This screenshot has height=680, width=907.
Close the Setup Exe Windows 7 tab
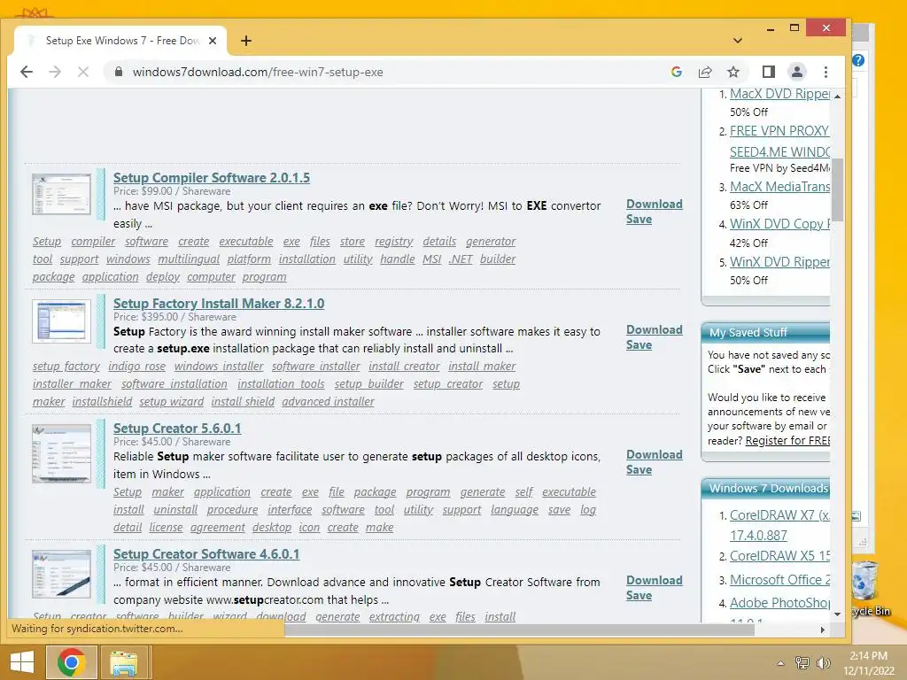[x=213, y=41]
